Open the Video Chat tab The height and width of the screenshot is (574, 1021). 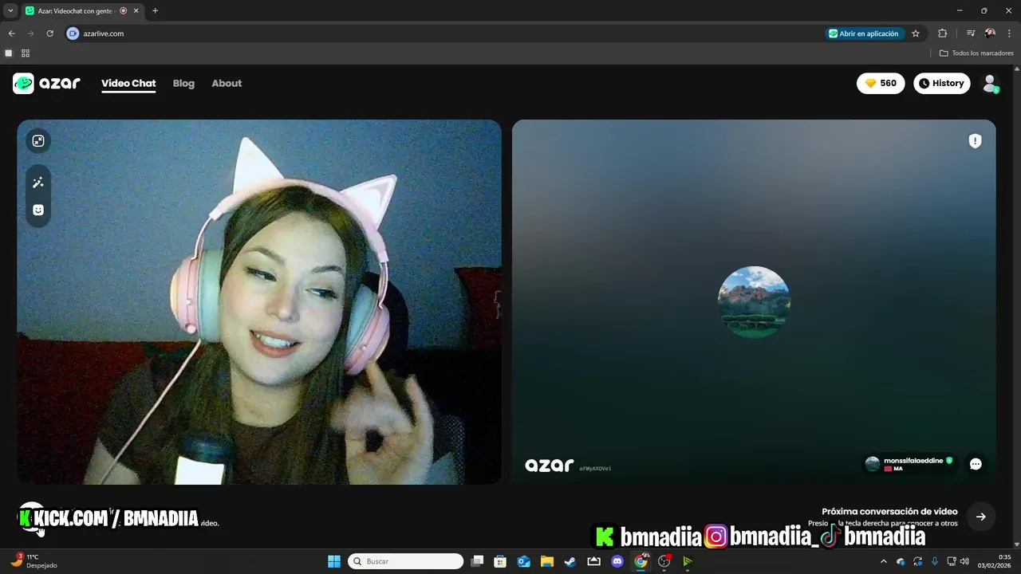(128, 83)
